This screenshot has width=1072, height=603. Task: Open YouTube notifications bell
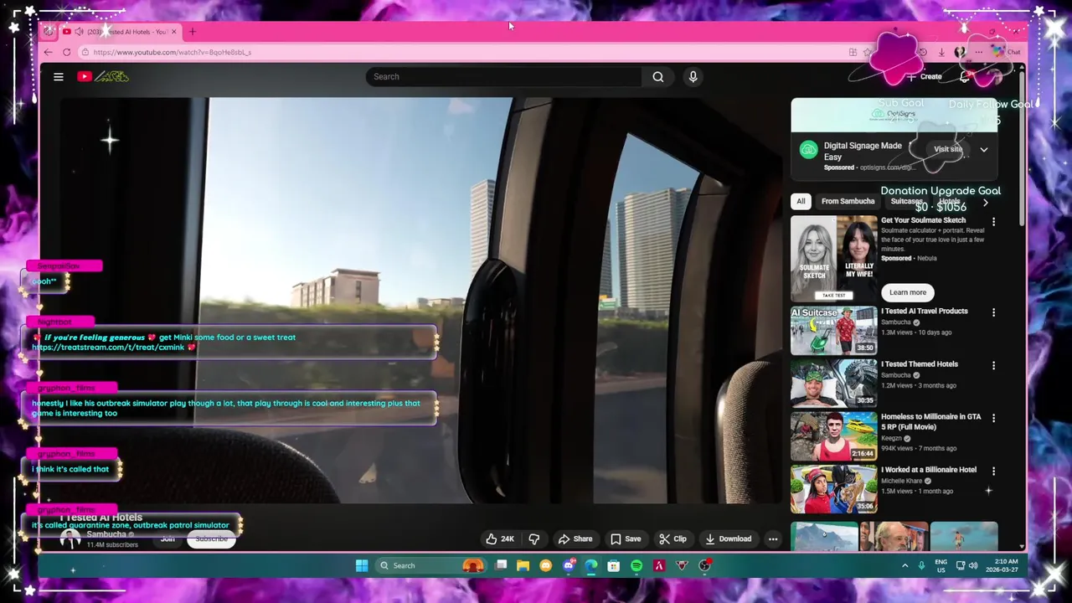965,76
